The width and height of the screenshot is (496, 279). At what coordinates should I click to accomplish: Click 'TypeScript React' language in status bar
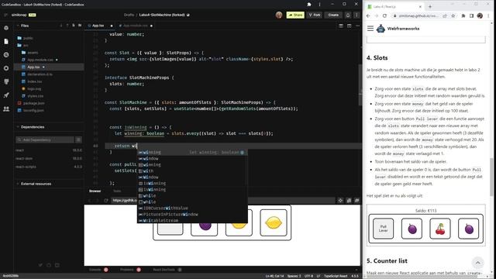(x=336, y=276)
